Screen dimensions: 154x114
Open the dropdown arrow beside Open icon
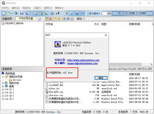pyautogui.click(x=12, y=13)
